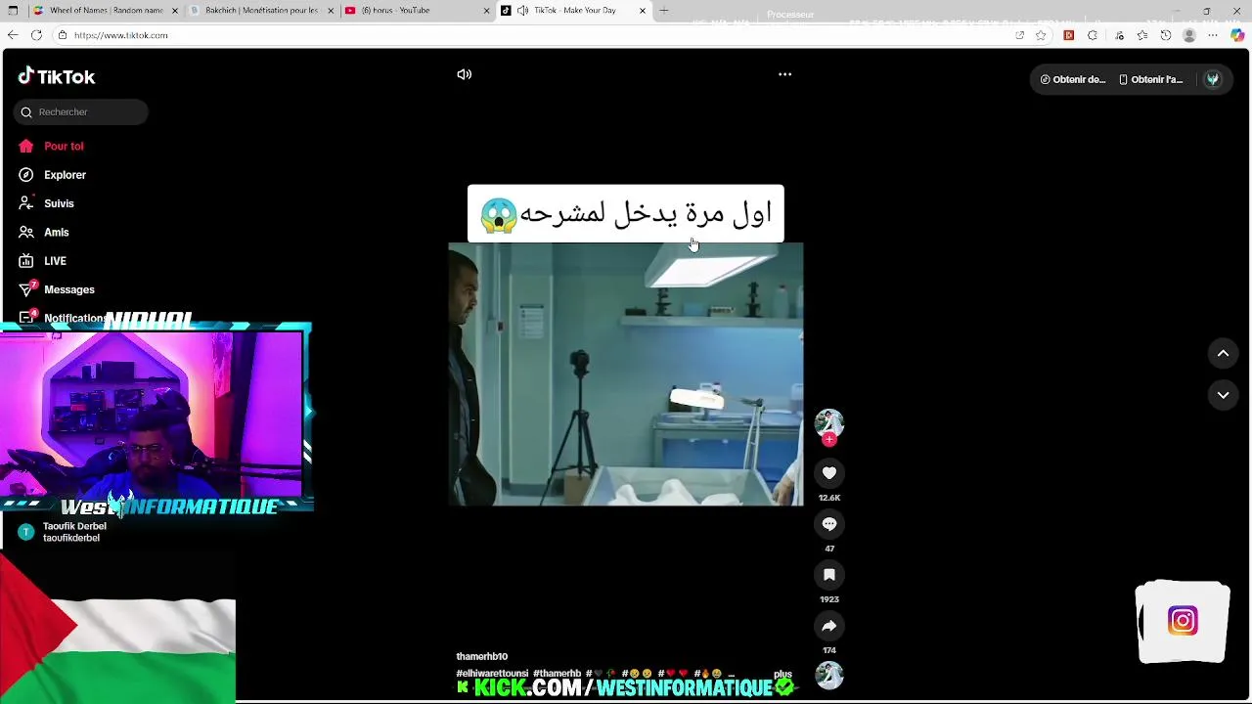The height and width of the screenshot is (704, 1252).
Task: Click Obtenir l'a... app button
Action: (x=1151, y=80)
